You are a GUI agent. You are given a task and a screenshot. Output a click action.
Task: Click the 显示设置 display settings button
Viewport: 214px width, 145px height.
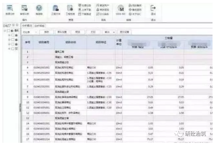(124, 32)
